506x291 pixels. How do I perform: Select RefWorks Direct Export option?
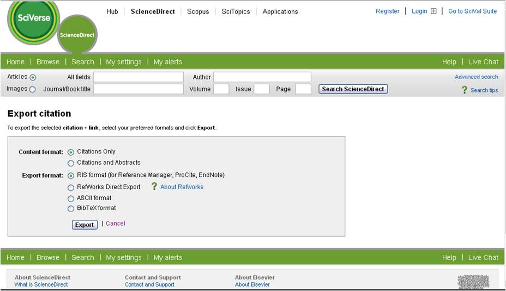pyautogui.click(x=71, y=187)
